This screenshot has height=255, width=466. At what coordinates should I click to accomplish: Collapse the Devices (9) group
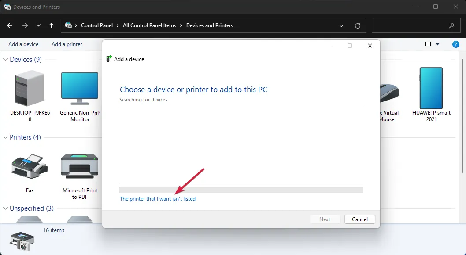click(6, 60)
